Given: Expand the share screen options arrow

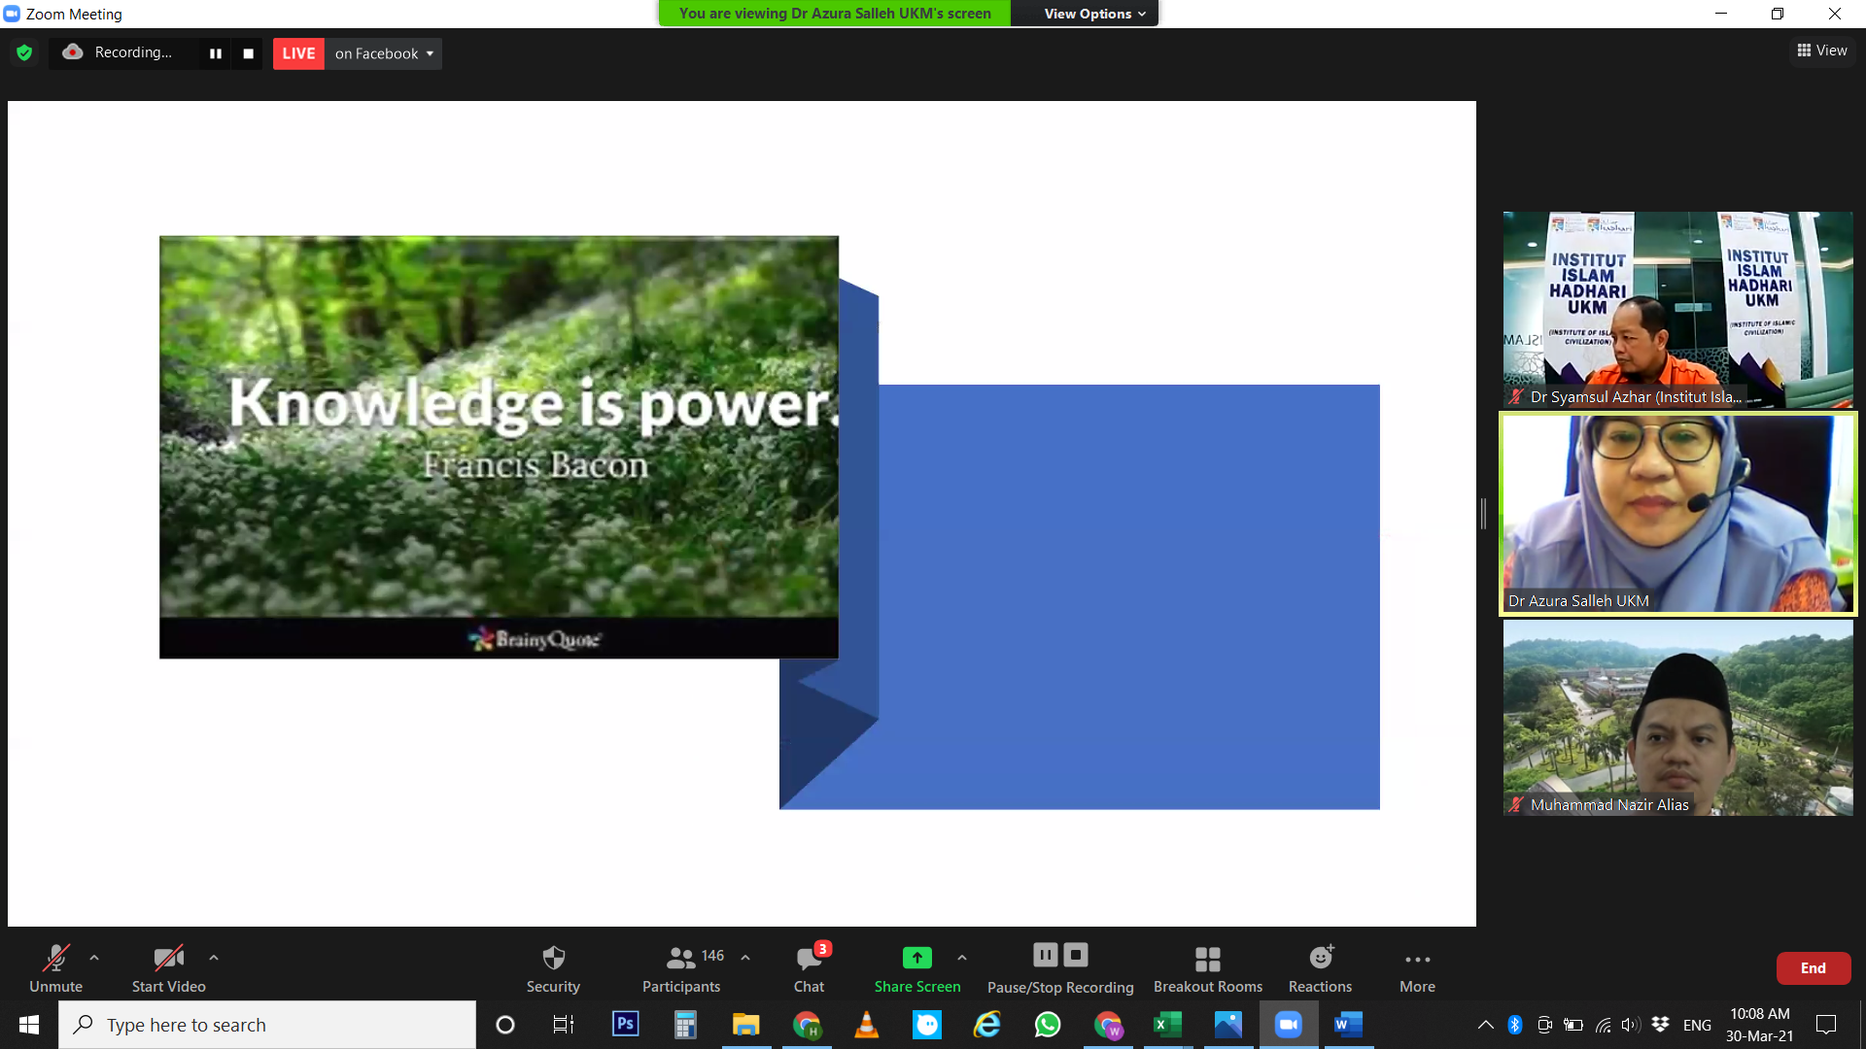Looking at the screenshot, I should pos(961,958).
